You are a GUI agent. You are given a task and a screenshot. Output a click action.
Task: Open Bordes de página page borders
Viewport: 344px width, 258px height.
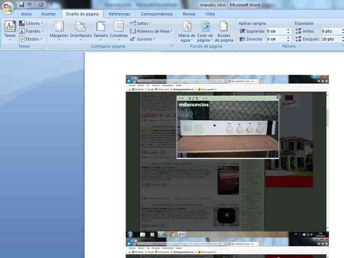coord(224,30)
